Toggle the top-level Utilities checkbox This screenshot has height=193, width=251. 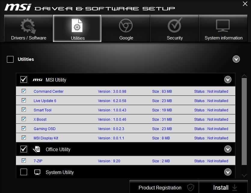pyautogui.click(x=10, y=59)
